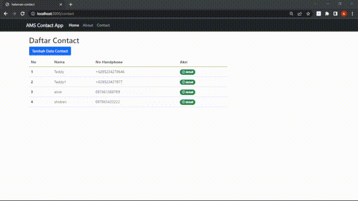Viewport: 358px width, 201px height.
Task: Open the browser extensions puzzle icon
Action: [327, 13]
